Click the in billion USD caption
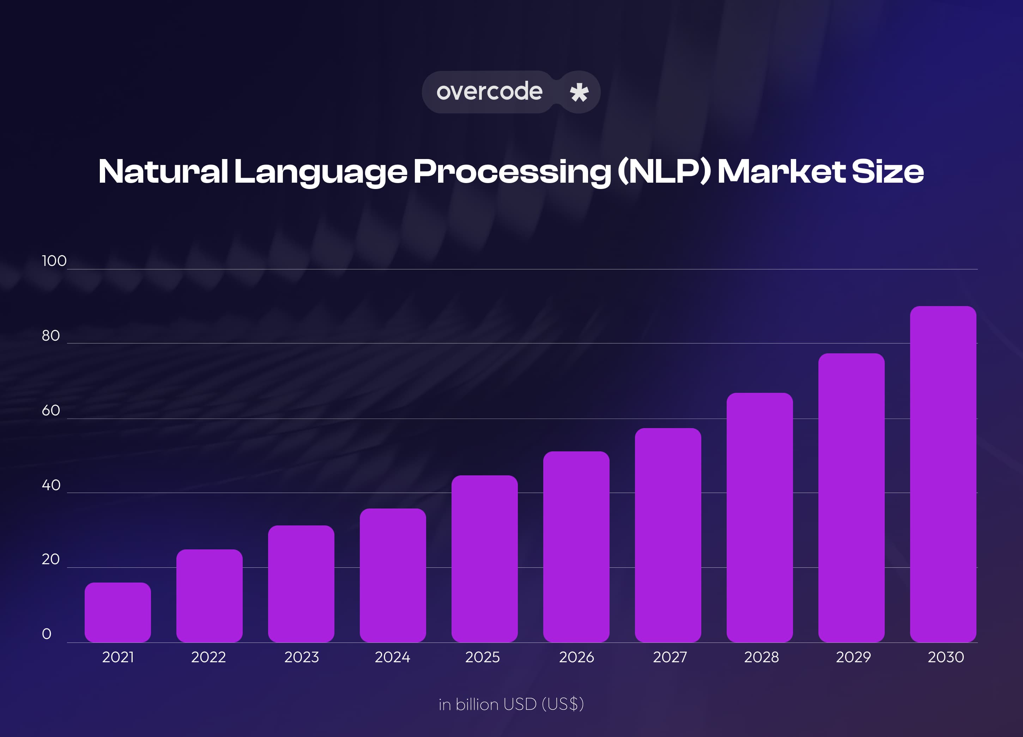This screenshot has height=737, width=1023. coord(511,705)
